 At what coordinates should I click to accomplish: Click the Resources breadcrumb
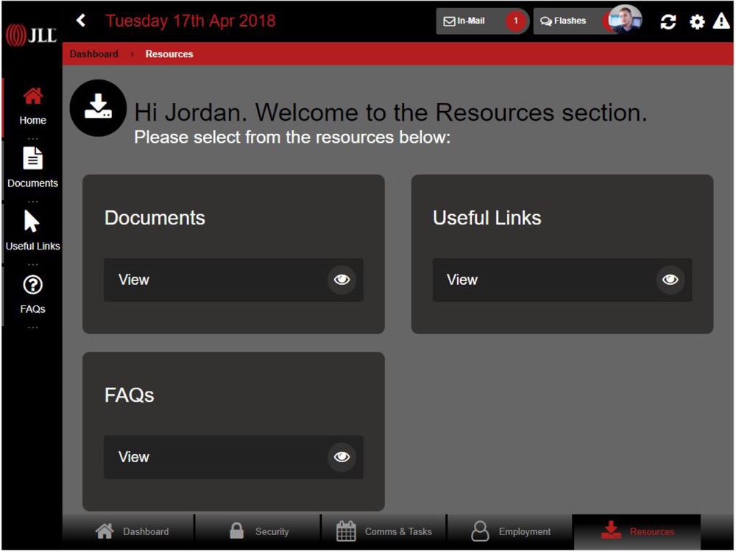point(169,54)
